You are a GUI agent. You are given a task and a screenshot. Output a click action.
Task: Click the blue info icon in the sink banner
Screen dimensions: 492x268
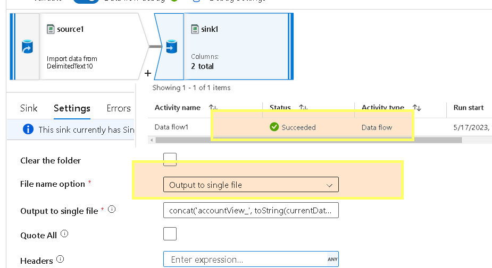pyautogui.click(x=28, y=129)
